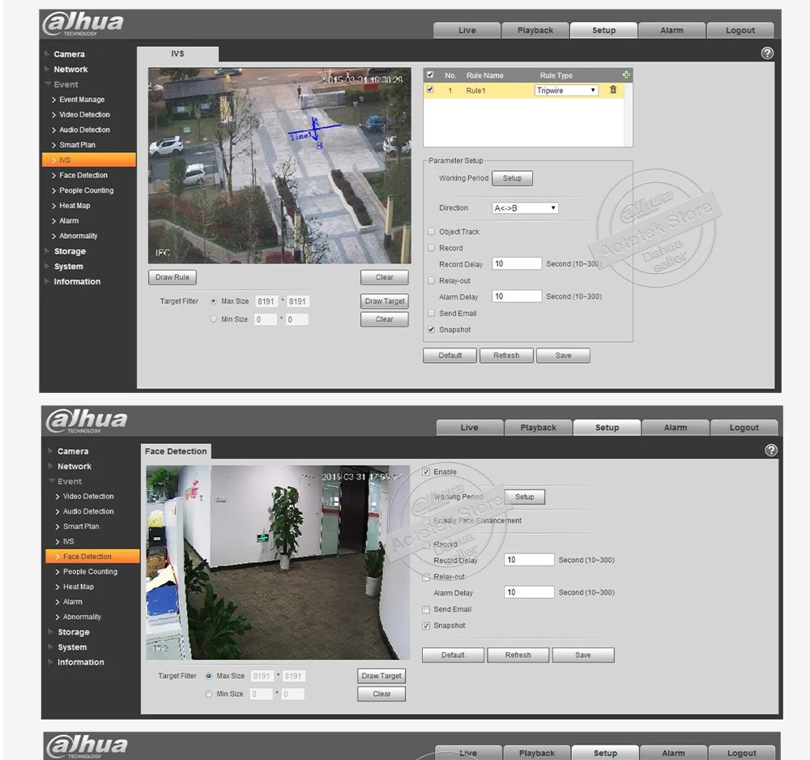Image resolution: width=810 pixels, height=760 pixels.
Task: Enable Send Email in IVS parameters
Action: [x=432, y=313]
